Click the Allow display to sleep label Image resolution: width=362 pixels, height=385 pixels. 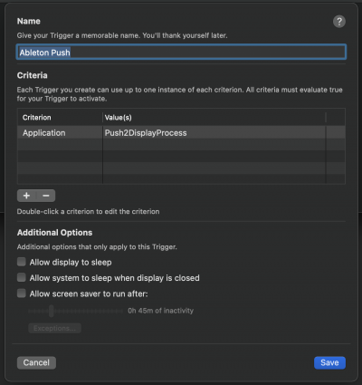71,262
